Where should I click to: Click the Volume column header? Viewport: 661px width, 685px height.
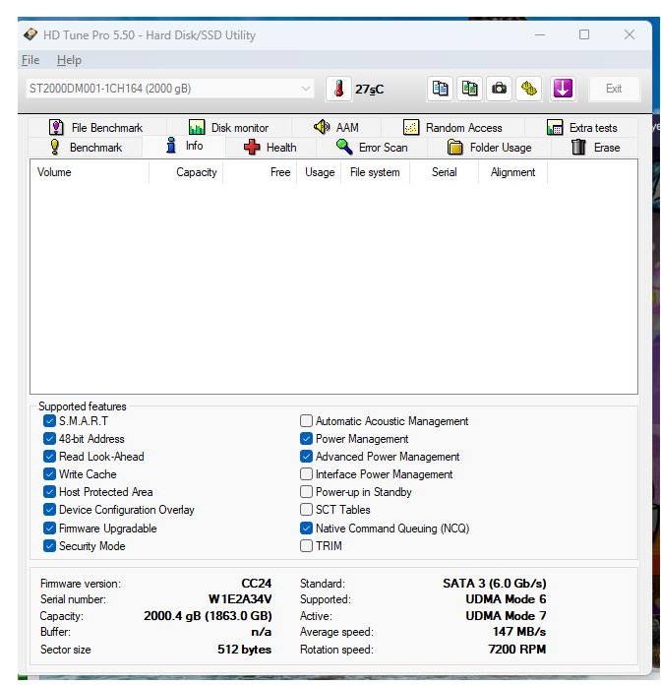pyautogui.click(x=54, y=172)
